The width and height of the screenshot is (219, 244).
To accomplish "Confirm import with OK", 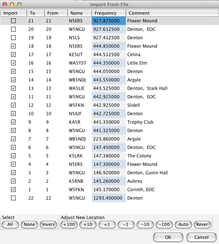I will [168, 237].
